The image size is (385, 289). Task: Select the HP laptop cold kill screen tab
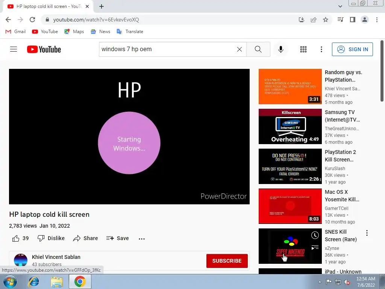pos(48,6)
